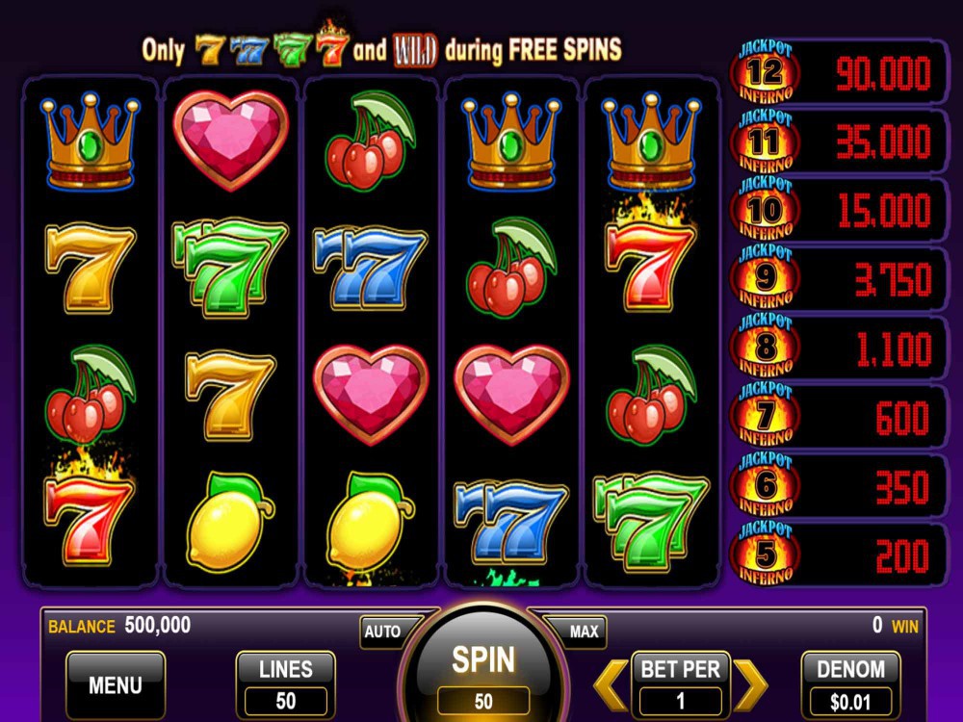Viewport: 963px width, 722px height.
Task: Decrease bet per line with left arrow
Action: click(612, 683)
